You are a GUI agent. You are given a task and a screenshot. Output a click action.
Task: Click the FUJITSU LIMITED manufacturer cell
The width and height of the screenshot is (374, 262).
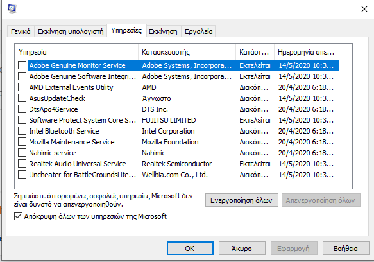pyautogui.click(x=169, y=120)
